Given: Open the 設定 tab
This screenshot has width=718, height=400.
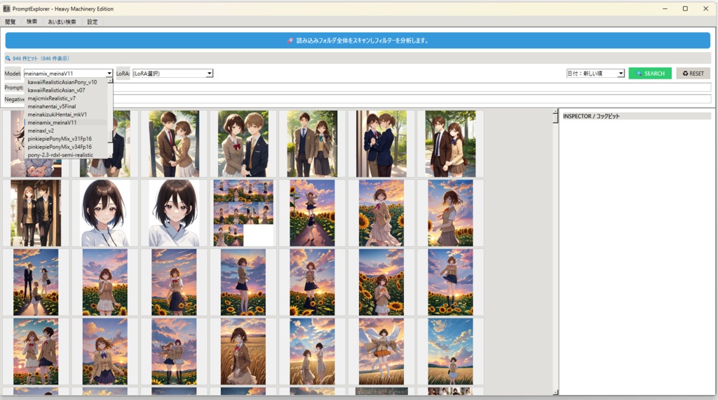Looking at the screenshot, I should [x=93, y=22].
